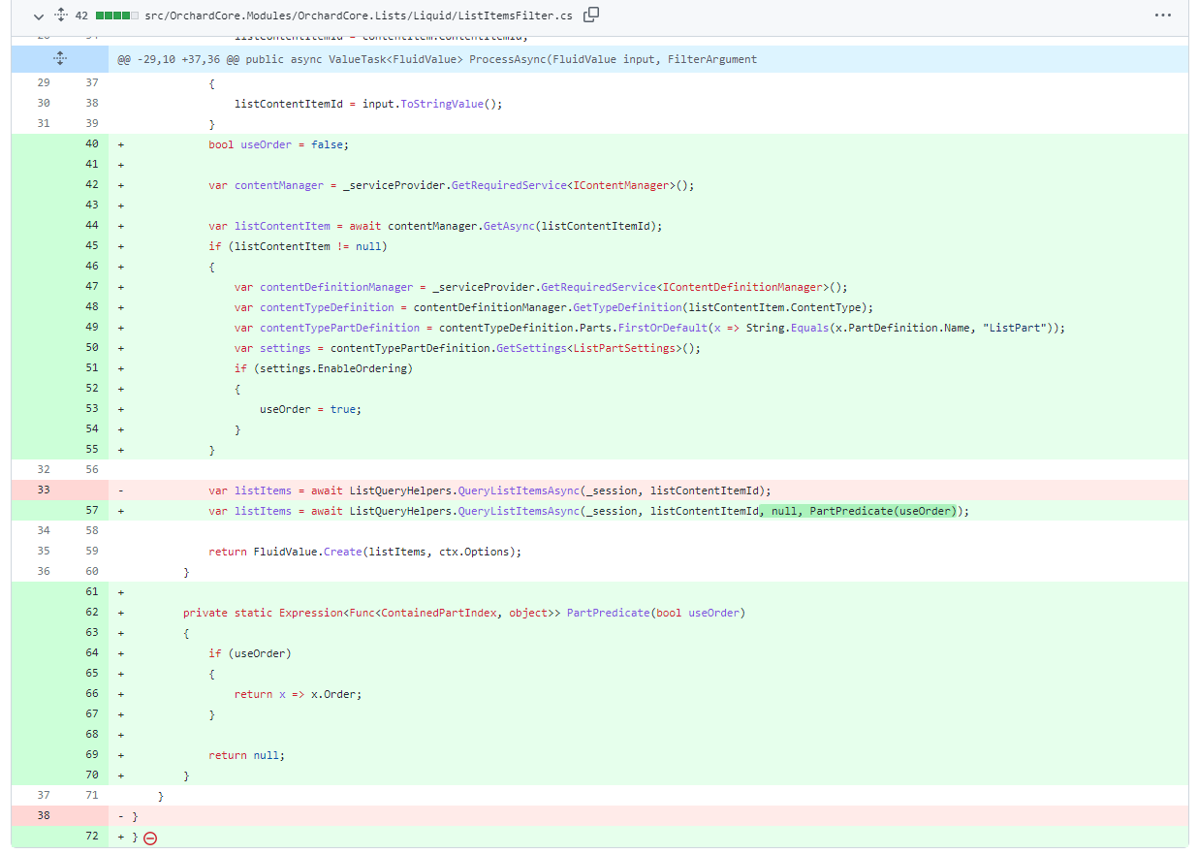The image size is (1198, 854).
Task: Click the 'private static Expression' method signature
Action: coord(464,613)
